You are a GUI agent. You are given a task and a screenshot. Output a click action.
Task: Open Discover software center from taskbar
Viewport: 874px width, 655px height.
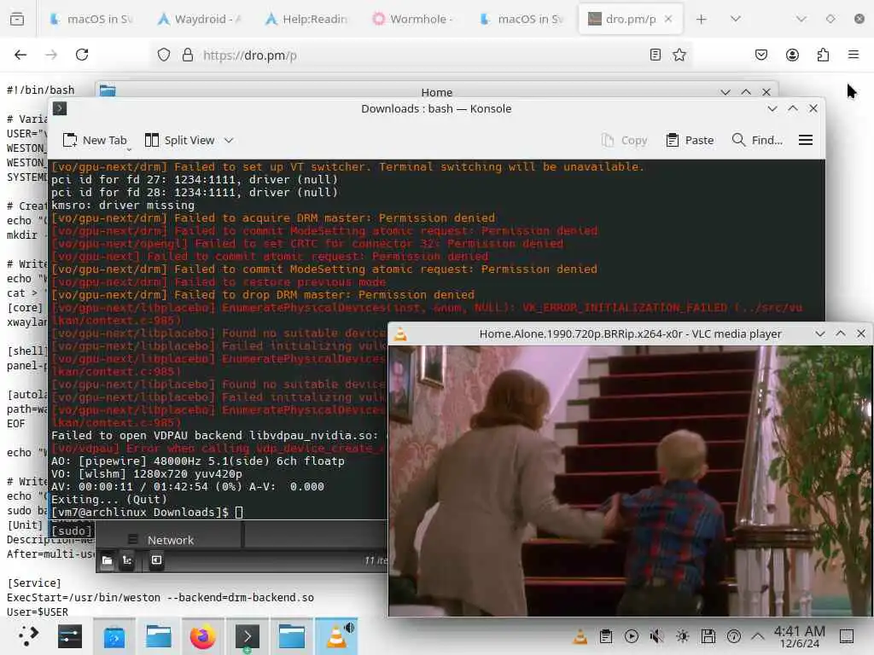(114, 636)
